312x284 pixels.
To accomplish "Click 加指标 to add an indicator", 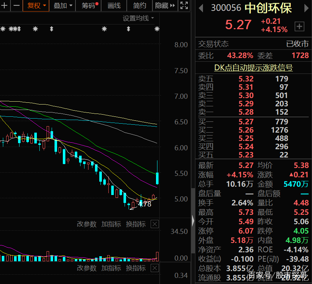I will pyautogui.click(x=111, y=224).
